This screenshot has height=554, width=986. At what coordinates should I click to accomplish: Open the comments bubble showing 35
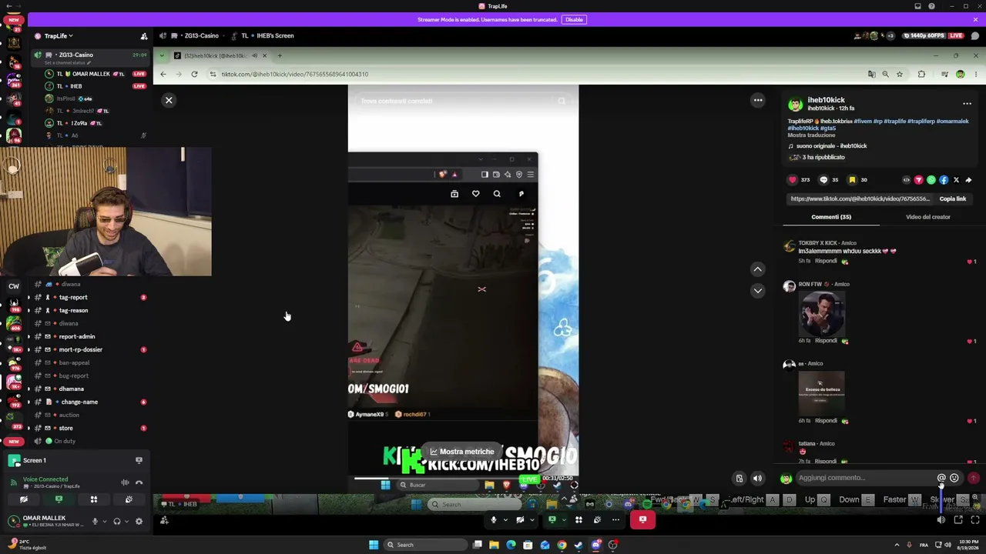coord(823,180)
